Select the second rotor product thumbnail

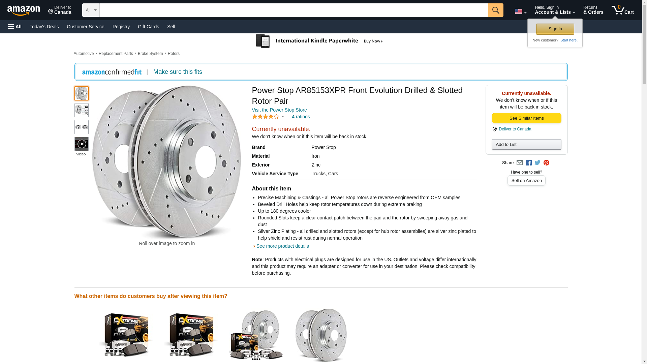click(x=81, y=110)
